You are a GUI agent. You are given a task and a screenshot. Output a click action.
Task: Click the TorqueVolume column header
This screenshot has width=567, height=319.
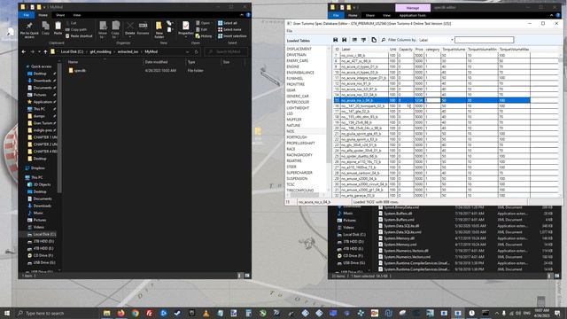click(x=454, y=50)
